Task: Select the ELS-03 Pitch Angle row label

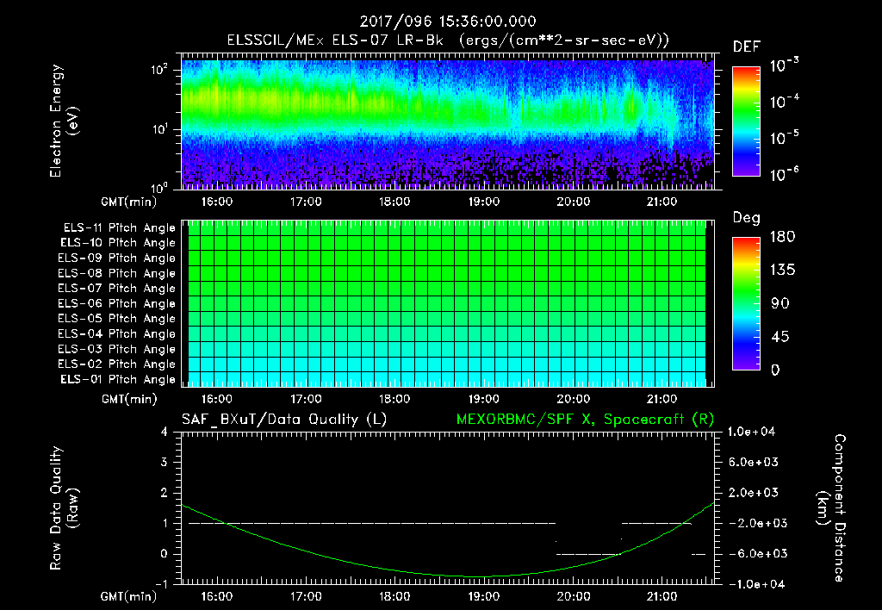Action: point(117,349)
